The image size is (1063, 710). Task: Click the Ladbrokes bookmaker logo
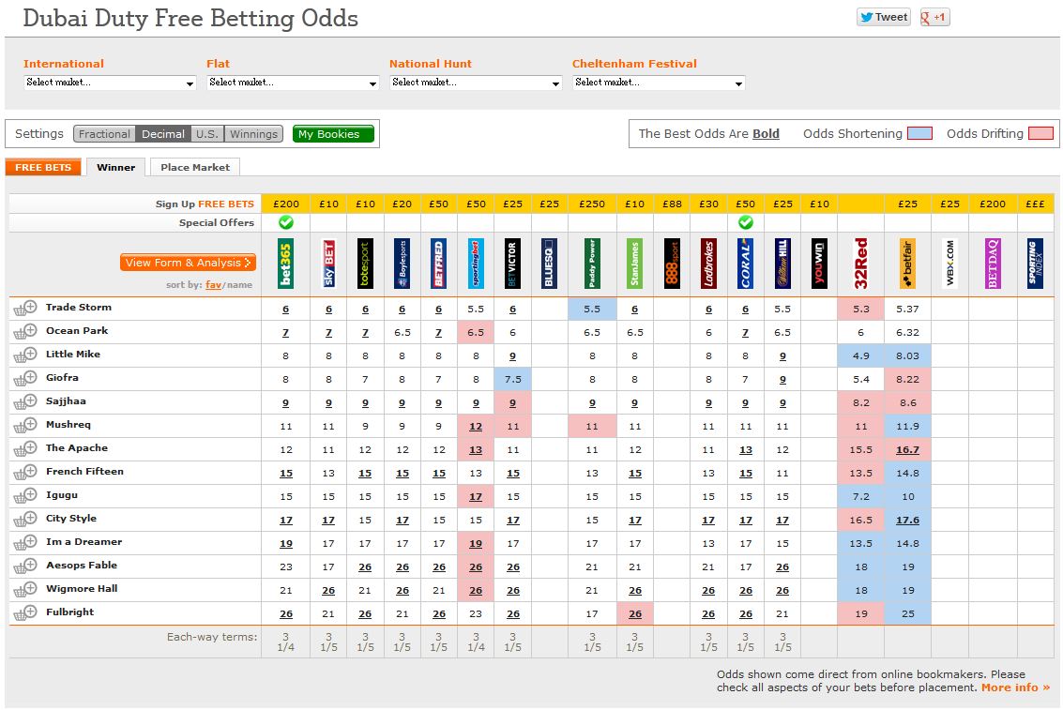coord(708,264)
